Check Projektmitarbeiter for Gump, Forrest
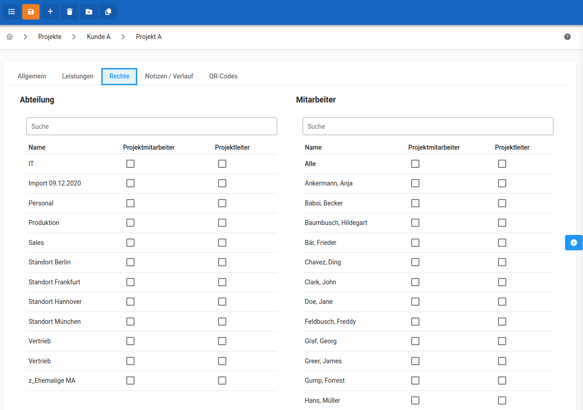This screenshot has width=583, height=410. pyautogui.click(x=415, y=381)
